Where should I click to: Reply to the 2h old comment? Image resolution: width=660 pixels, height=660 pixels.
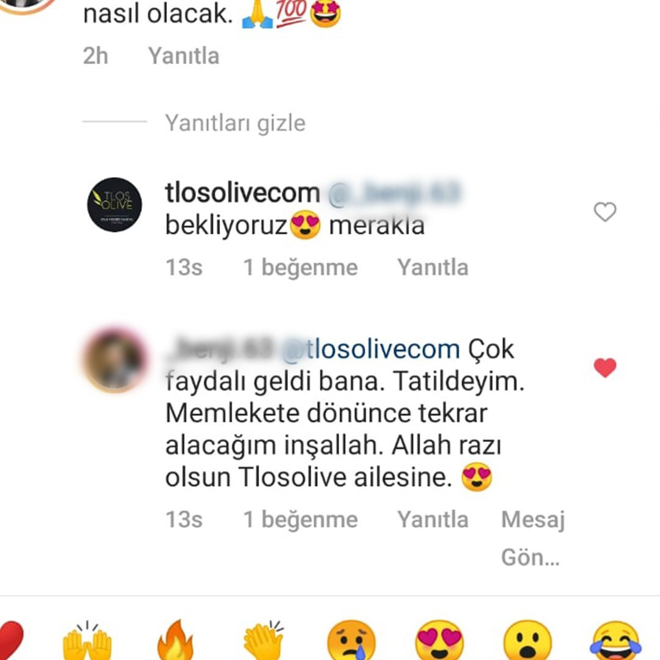183,56
